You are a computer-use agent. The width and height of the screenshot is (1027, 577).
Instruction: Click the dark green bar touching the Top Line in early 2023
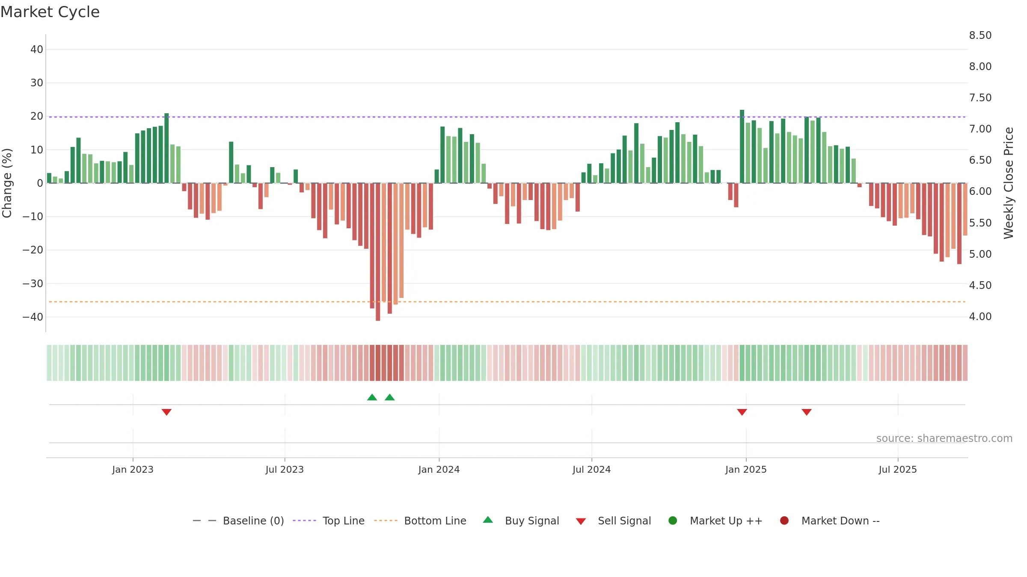coord(166,148)
